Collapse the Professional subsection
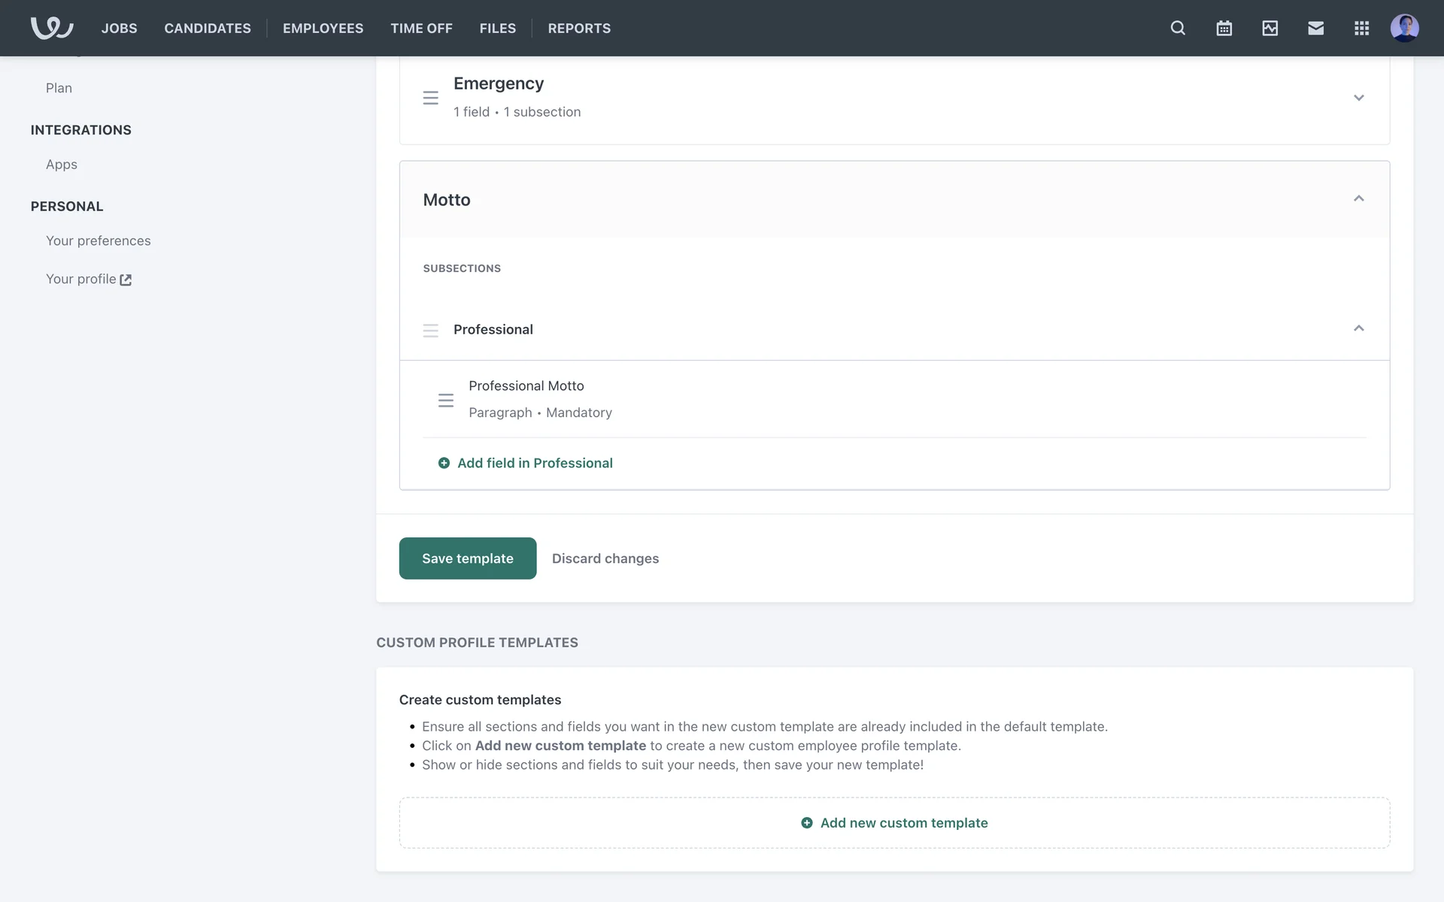Image resolution: width=1444 pixels, height=902 pixels. 1358,328
